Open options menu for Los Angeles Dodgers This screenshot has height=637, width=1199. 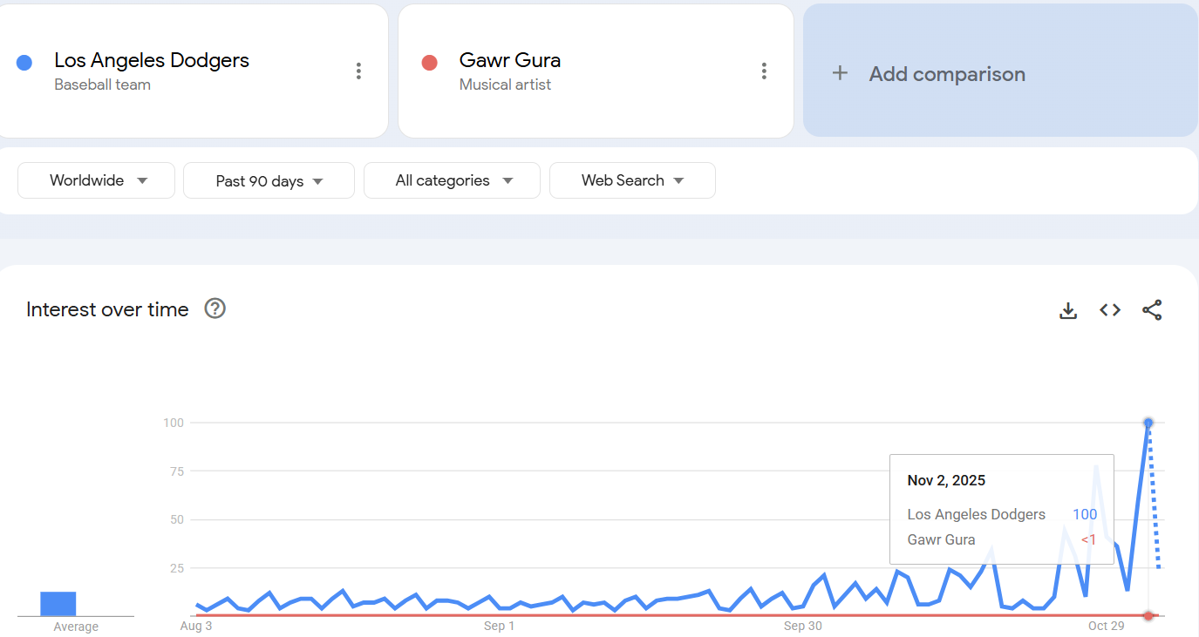pos(358,71)
